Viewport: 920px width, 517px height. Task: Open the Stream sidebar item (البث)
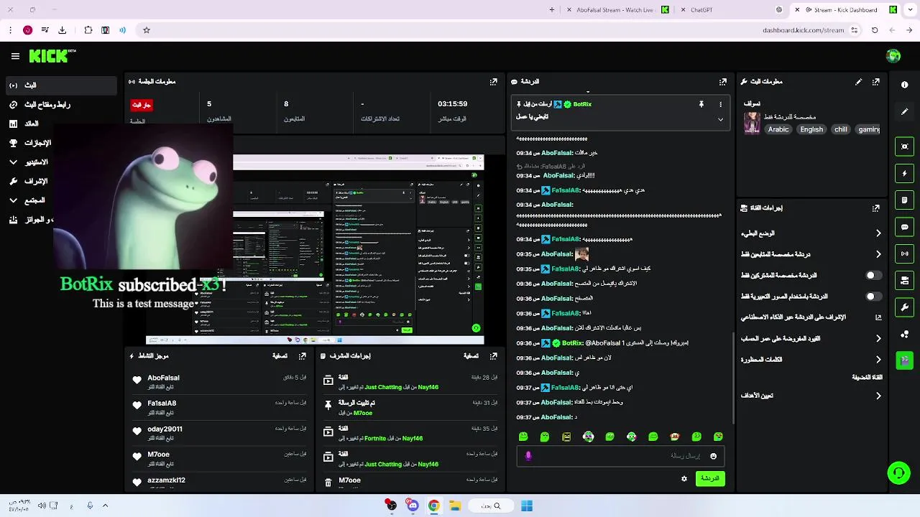[60, 85]
